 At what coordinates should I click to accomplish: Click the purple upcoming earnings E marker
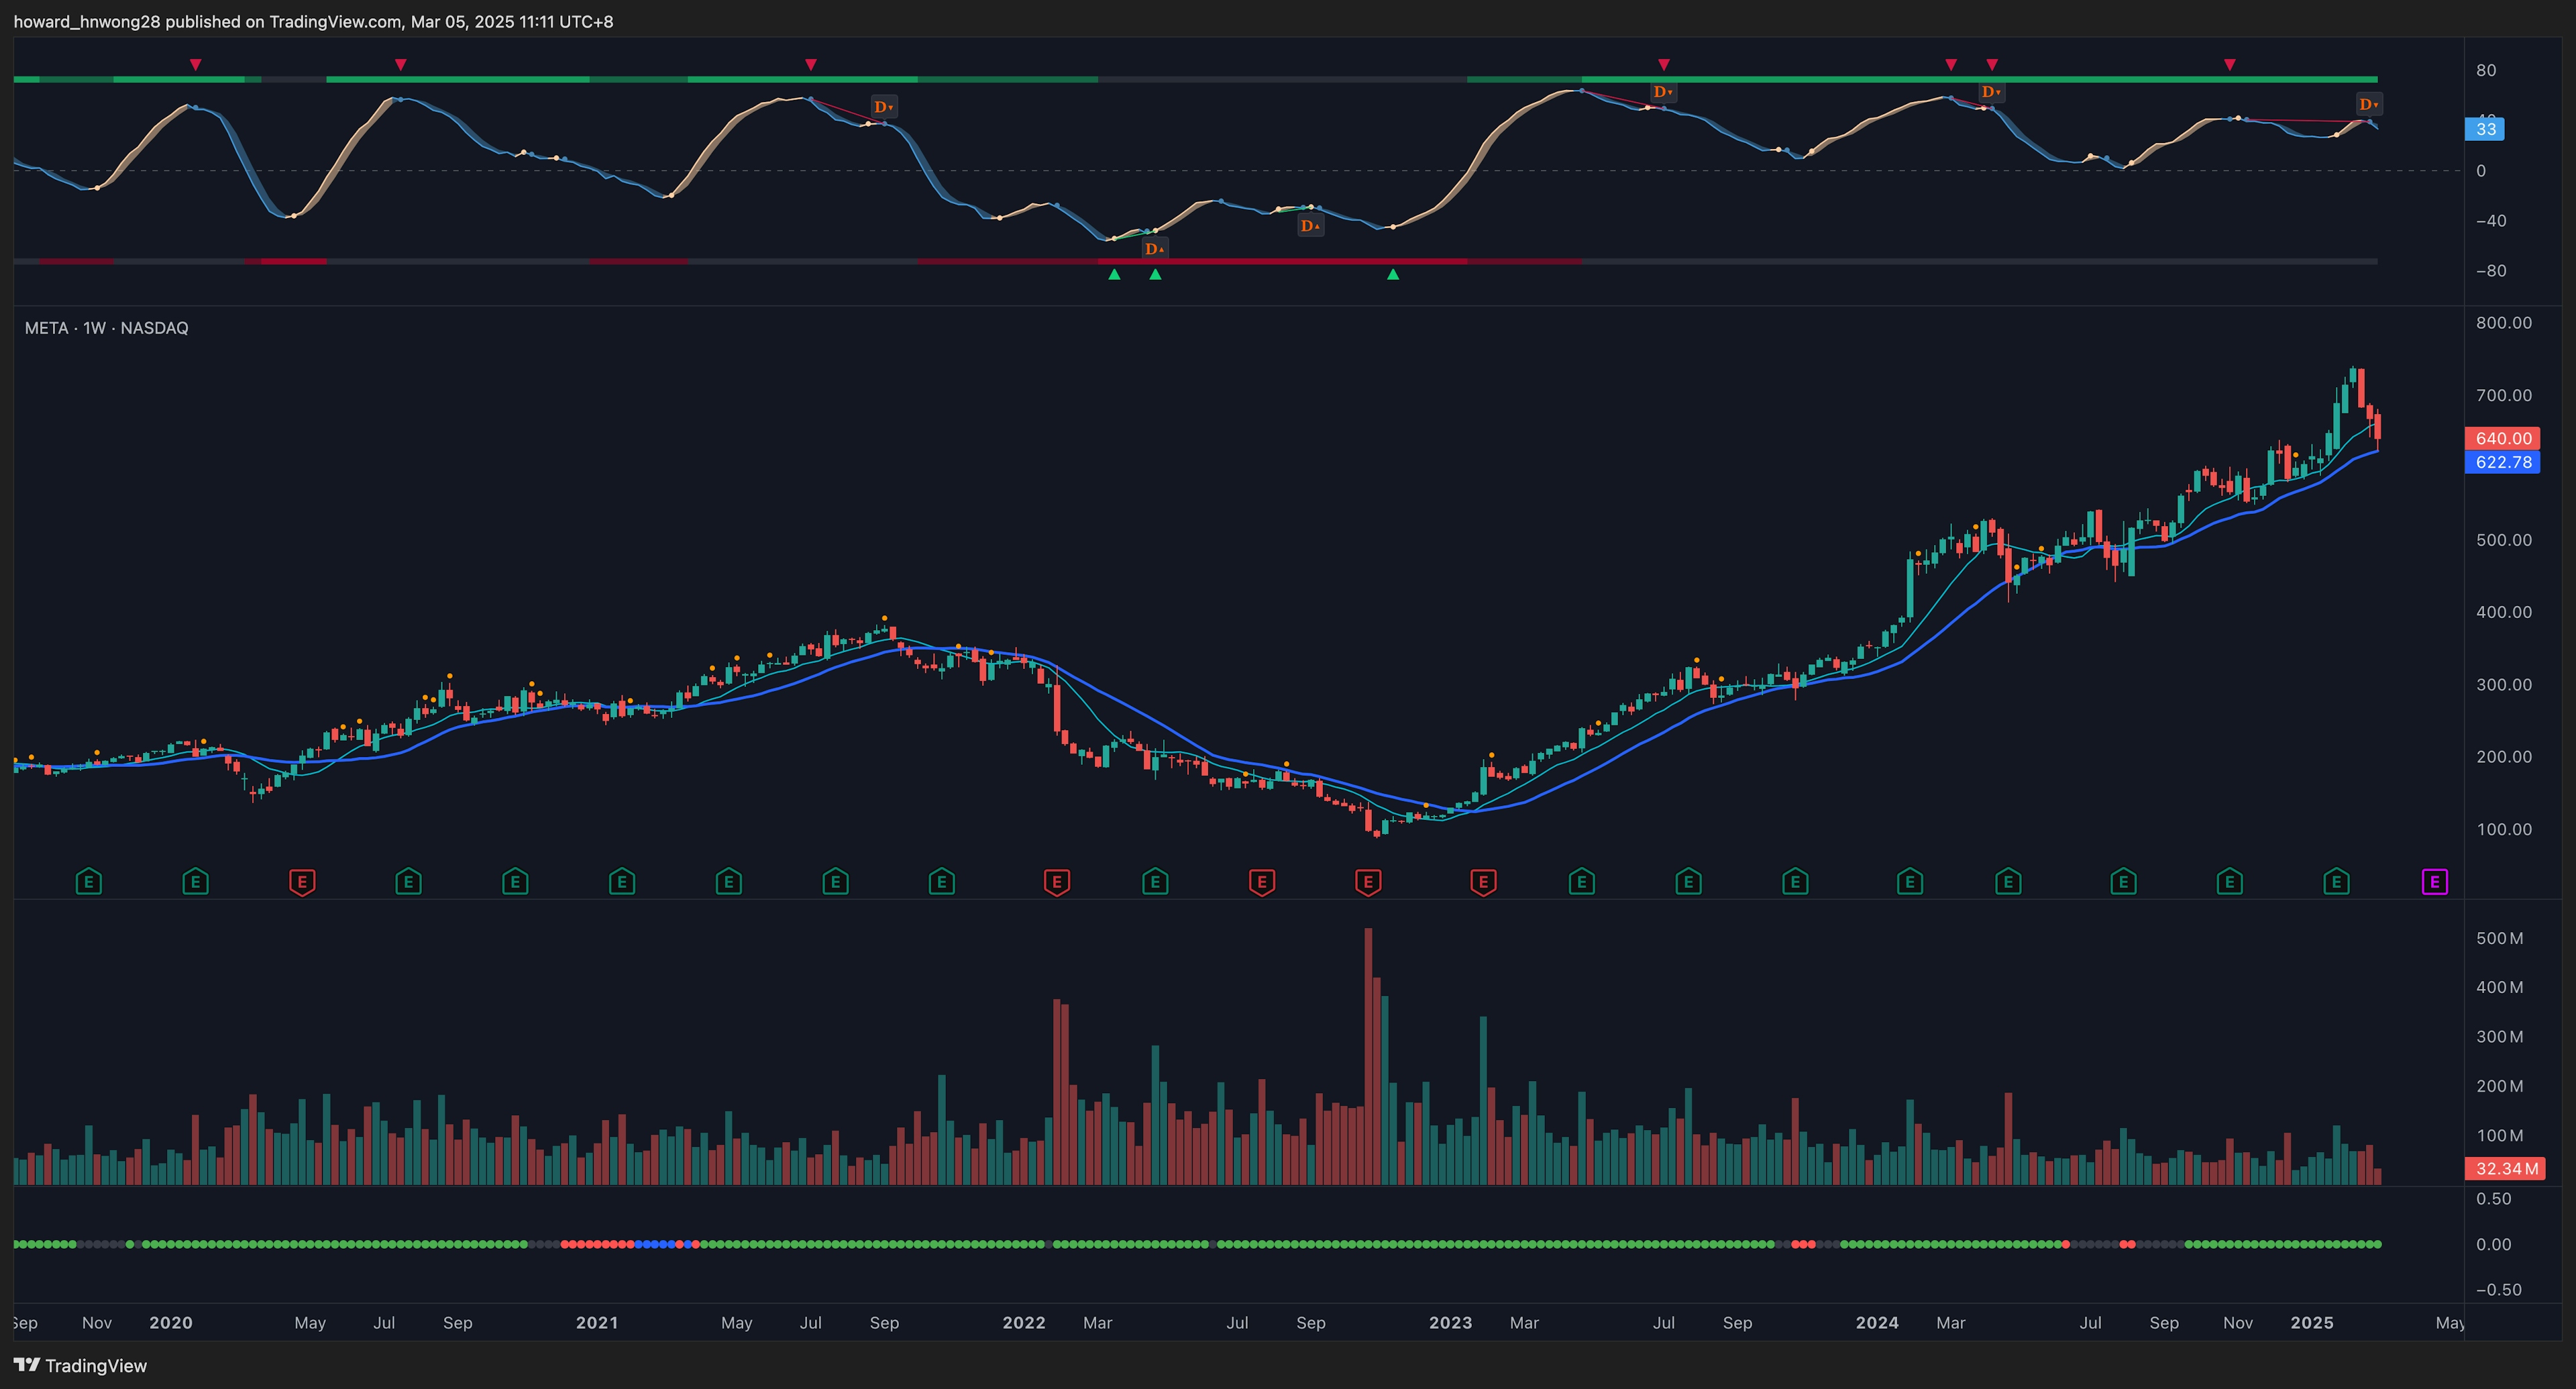click(2434, 882)
